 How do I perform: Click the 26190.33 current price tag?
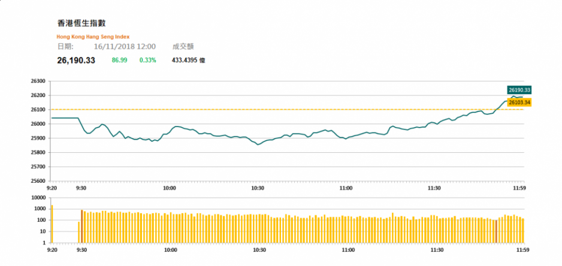point(519,90)
